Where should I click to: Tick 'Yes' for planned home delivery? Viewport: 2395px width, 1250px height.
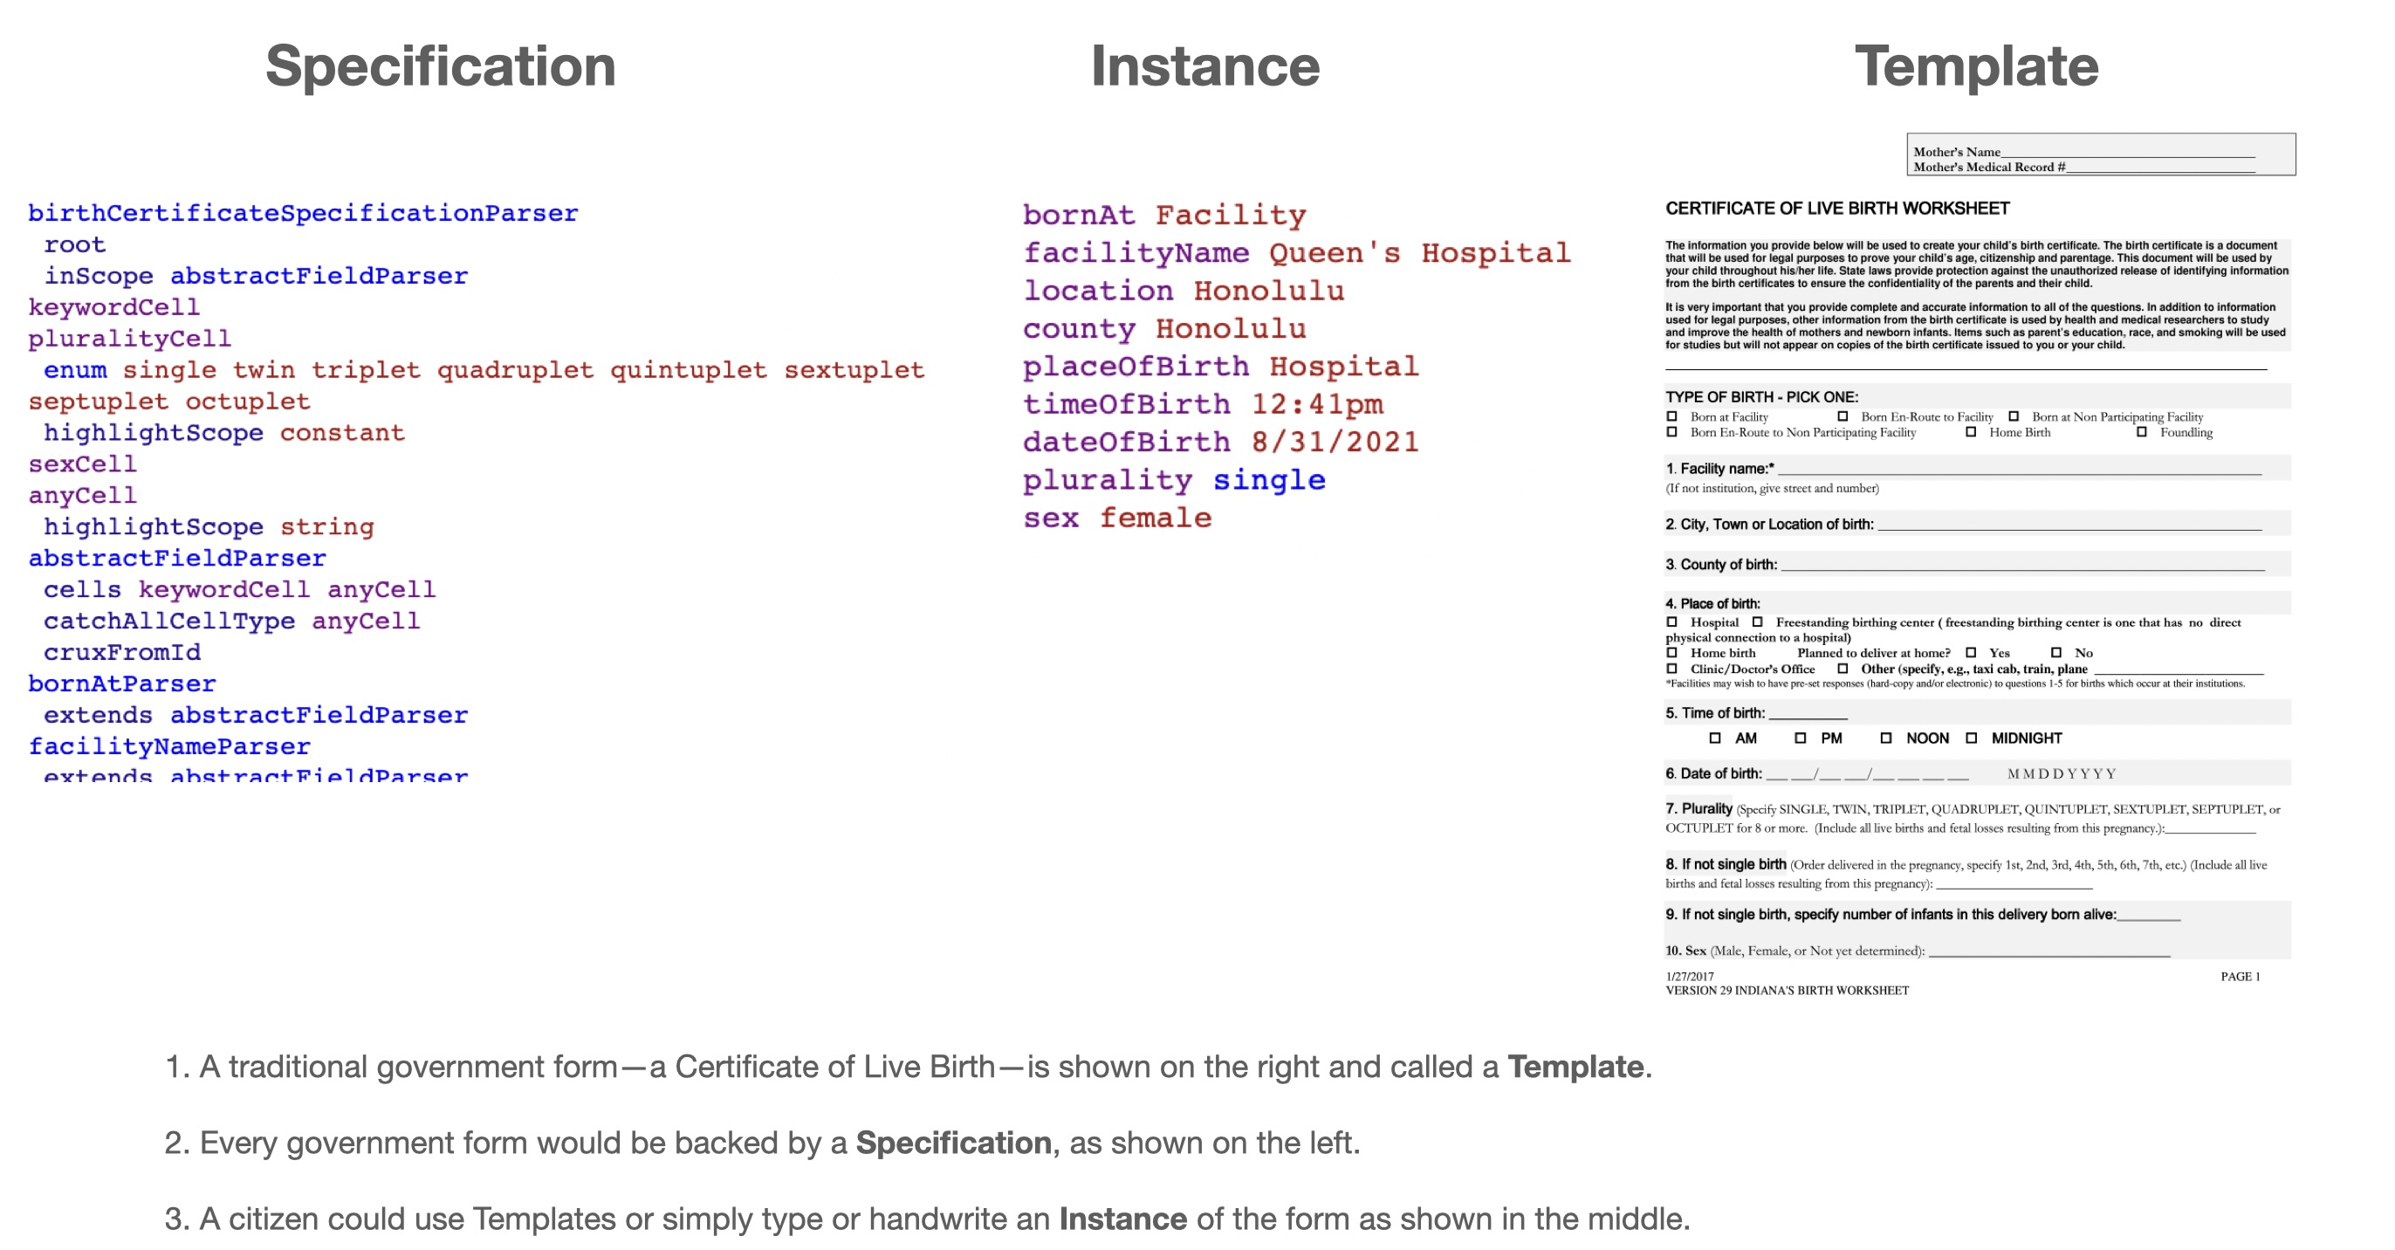(x=1970, y=653)
